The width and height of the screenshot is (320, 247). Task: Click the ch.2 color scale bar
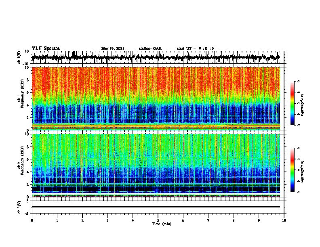click(x=293, y=170)
